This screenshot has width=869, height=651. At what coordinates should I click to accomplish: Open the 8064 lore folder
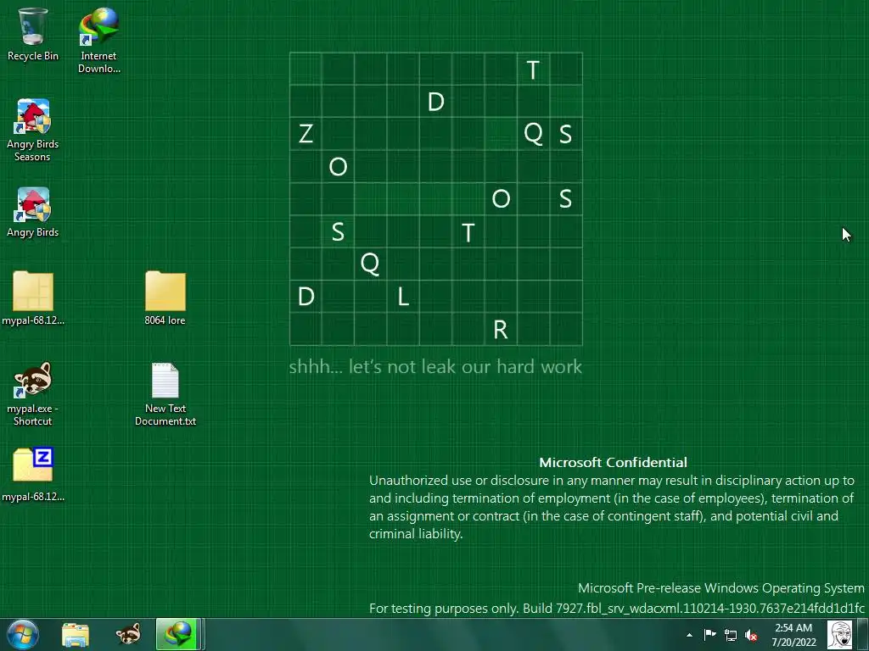pos(165,298)
